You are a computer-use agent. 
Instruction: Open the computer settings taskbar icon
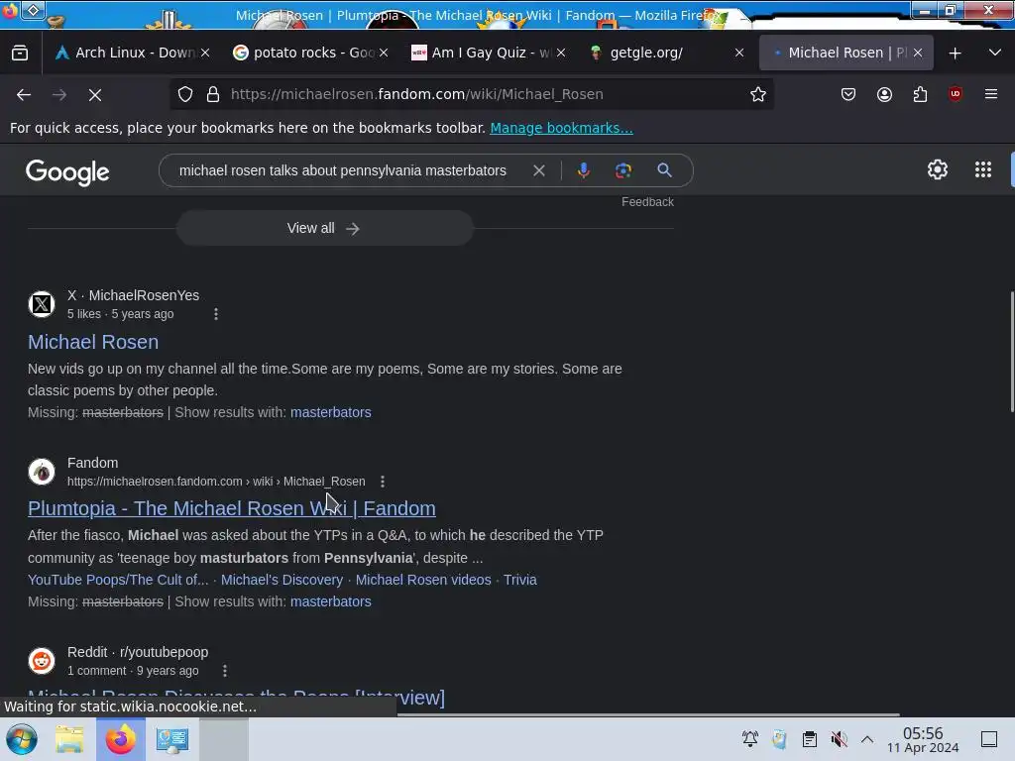click(172, 739)
